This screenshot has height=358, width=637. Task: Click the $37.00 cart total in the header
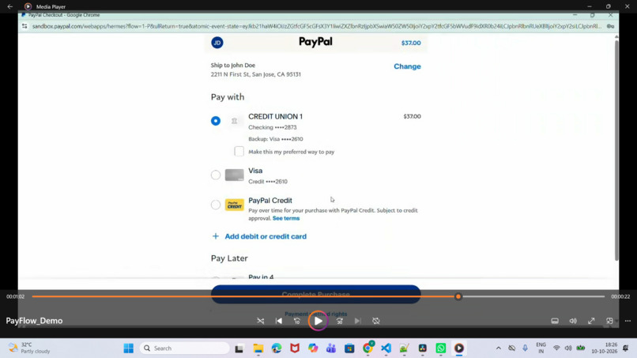tap(411, 43)
